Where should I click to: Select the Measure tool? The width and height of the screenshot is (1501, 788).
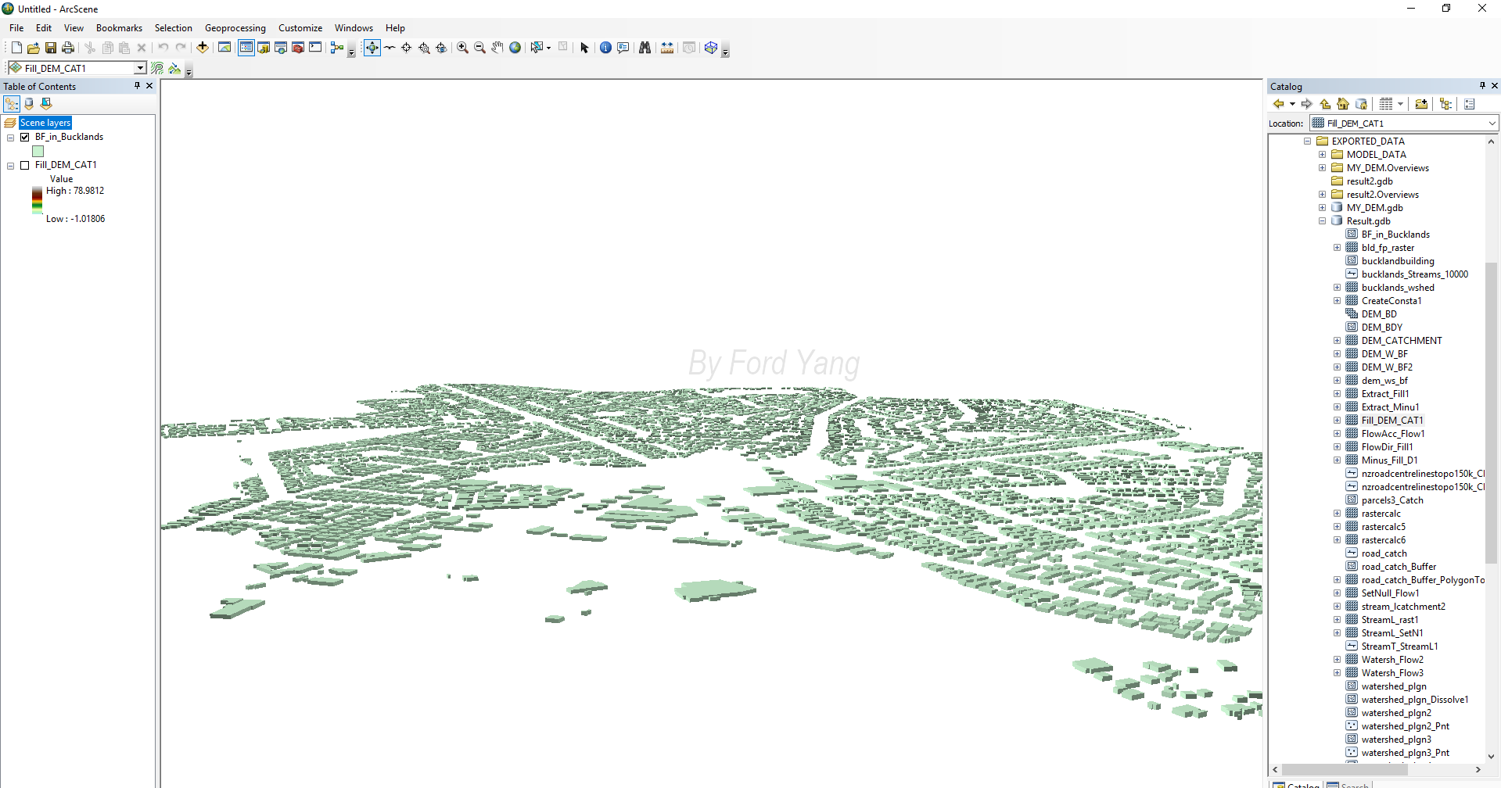(x=667, y=48)
